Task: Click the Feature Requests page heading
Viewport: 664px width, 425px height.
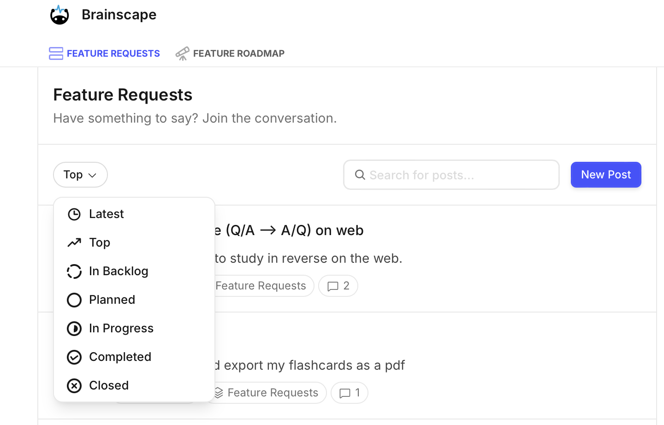Action: 123,94
